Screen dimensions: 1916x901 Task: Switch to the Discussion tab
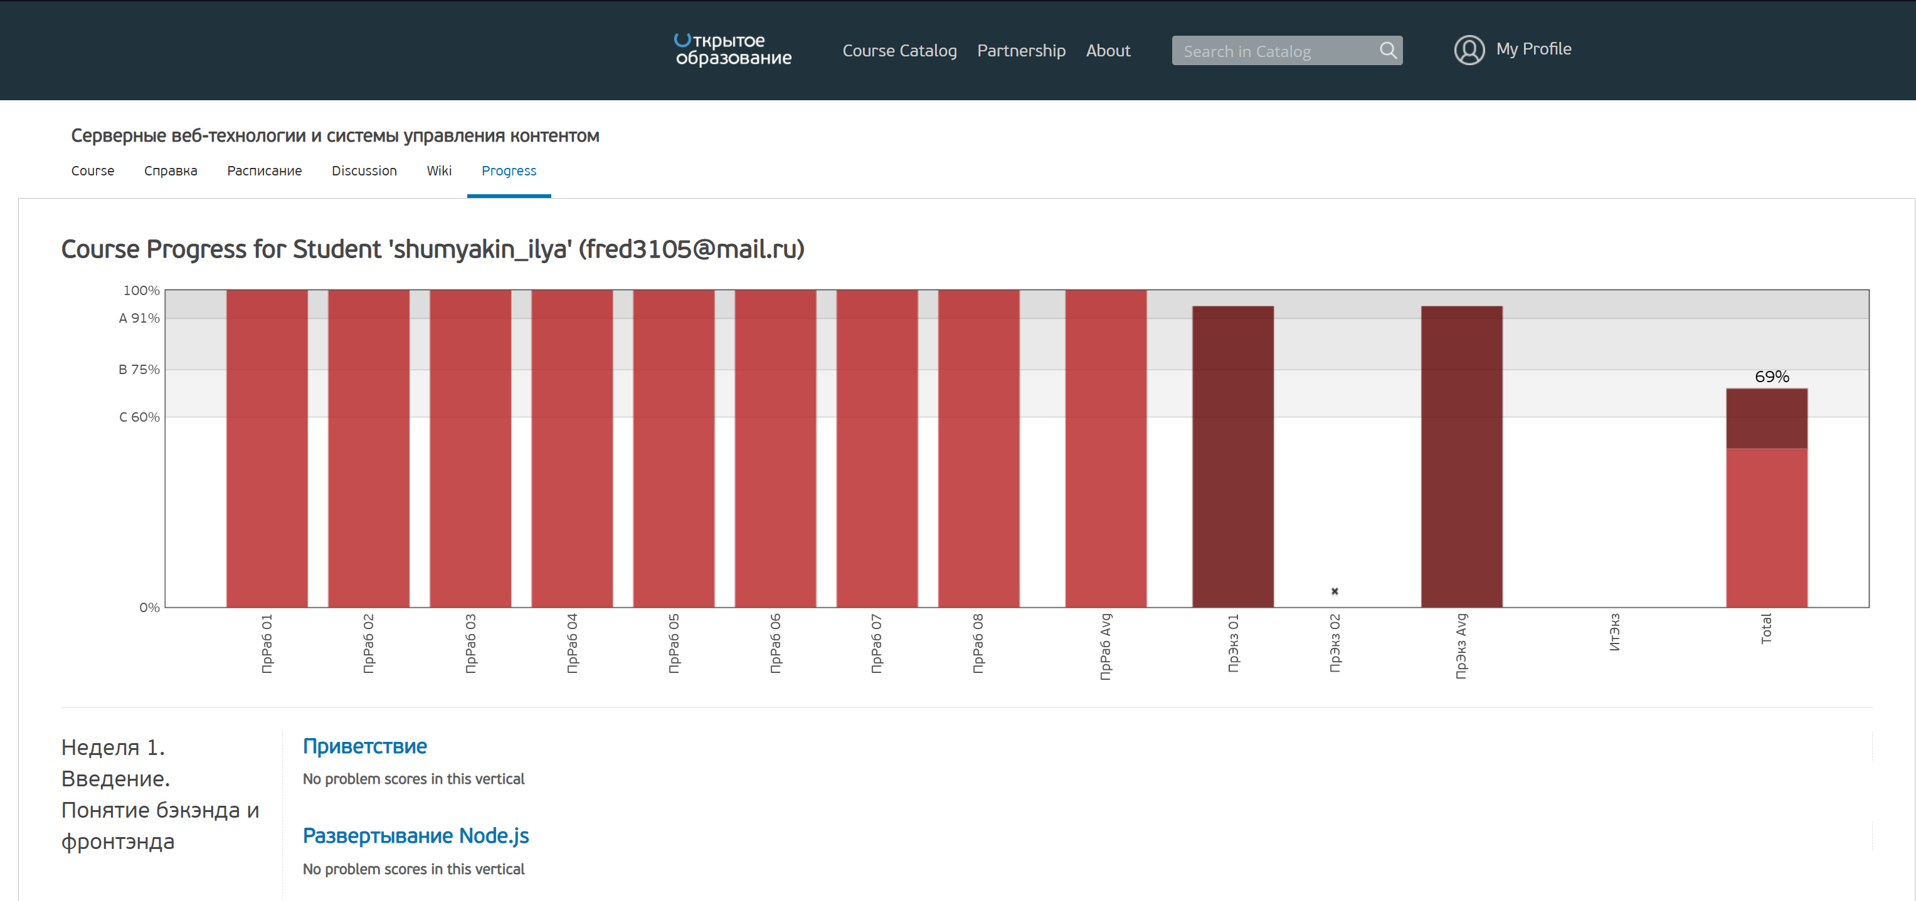point(364,171)
